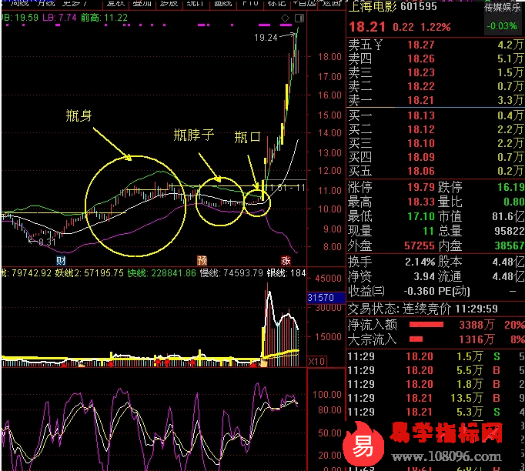This screenshot has height=471, width=525.
Task: Click the ¥ icon next to 卖五
Action: coord(378,45)
